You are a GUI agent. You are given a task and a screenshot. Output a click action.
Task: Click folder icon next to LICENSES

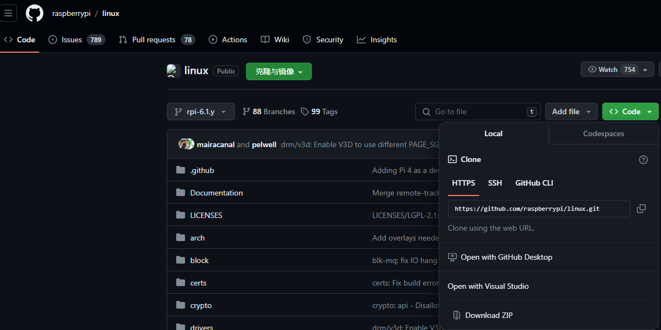click(x=181, y=215)
